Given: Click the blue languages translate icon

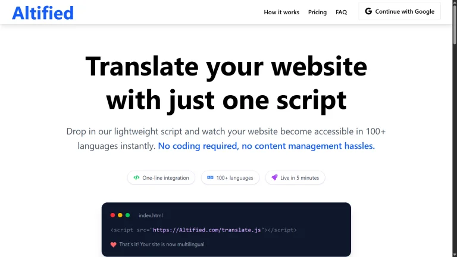Looking at the screenshot, I should click(210, 177).
